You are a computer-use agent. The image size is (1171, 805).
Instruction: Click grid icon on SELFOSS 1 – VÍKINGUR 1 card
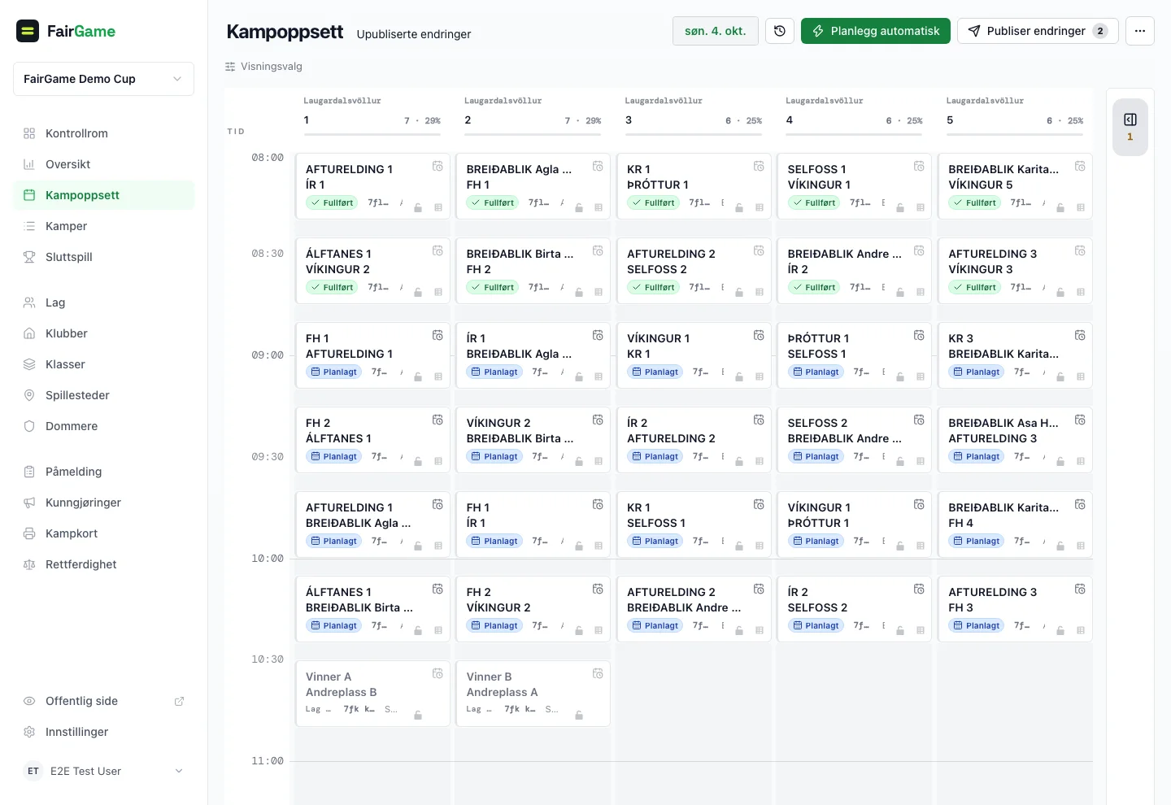tap(921, 207)
